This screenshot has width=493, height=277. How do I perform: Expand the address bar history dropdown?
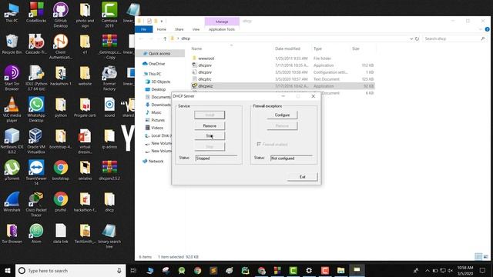(x=411, y=38)
